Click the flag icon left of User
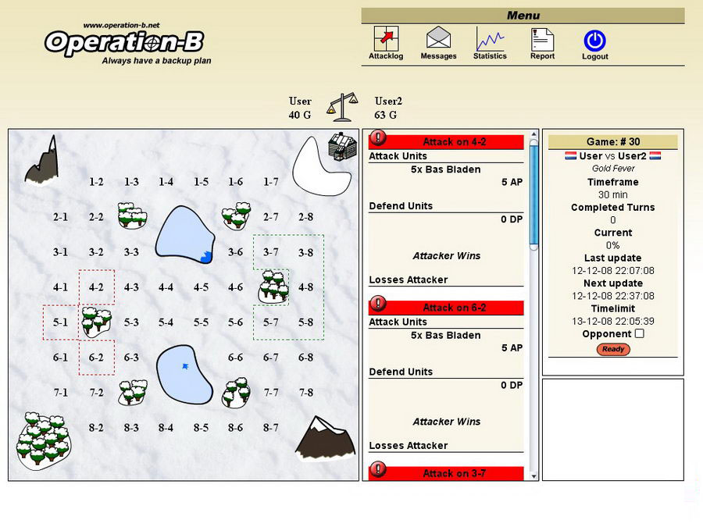Viewport: 703px width, 527px height. (x=570, y=156)
